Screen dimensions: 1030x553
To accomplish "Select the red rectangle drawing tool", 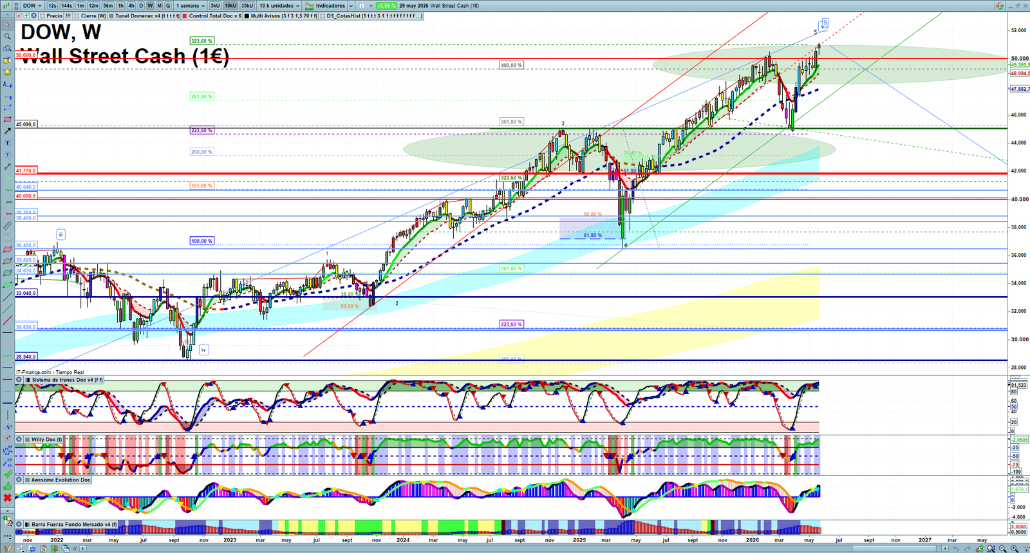I will [7, 119].
